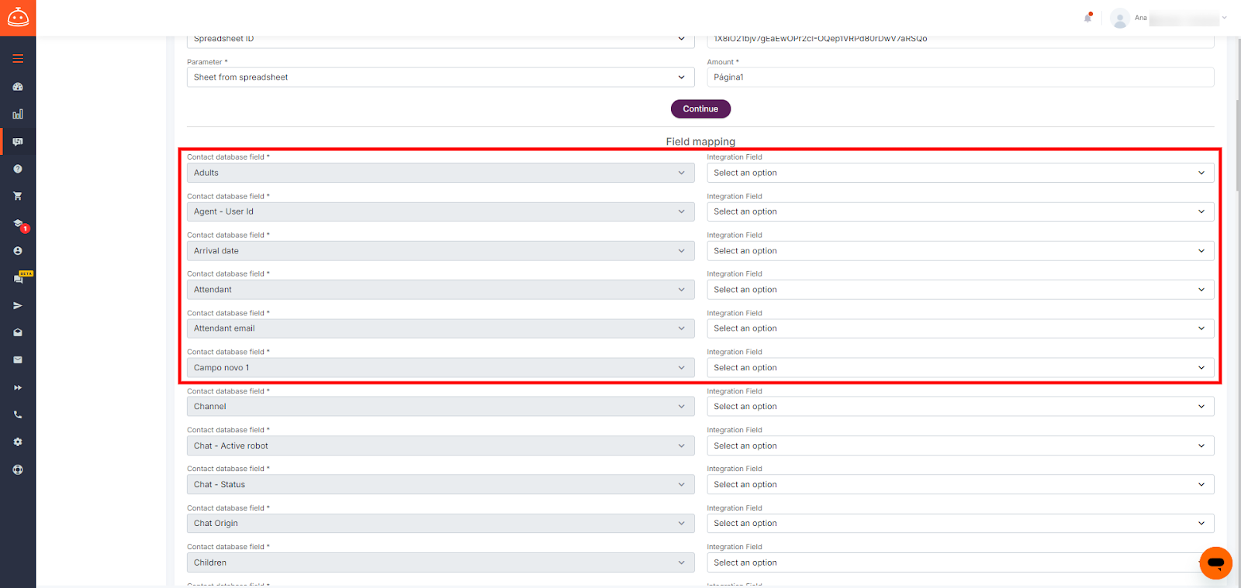
Task: Click the user avatar icon
Action: coord(1119,18)
